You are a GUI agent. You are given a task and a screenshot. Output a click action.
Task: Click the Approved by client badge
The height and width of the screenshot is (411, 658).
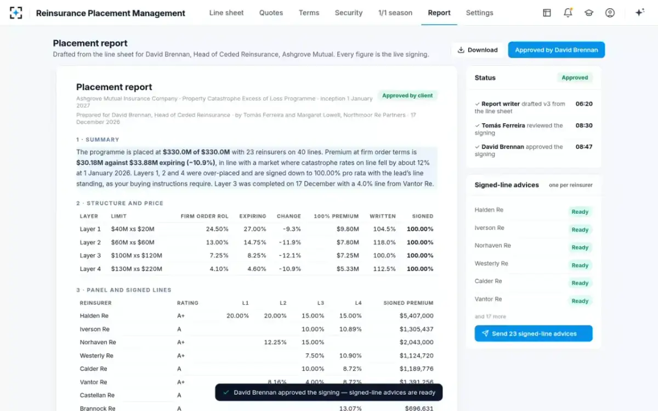(x=407, y=95)
